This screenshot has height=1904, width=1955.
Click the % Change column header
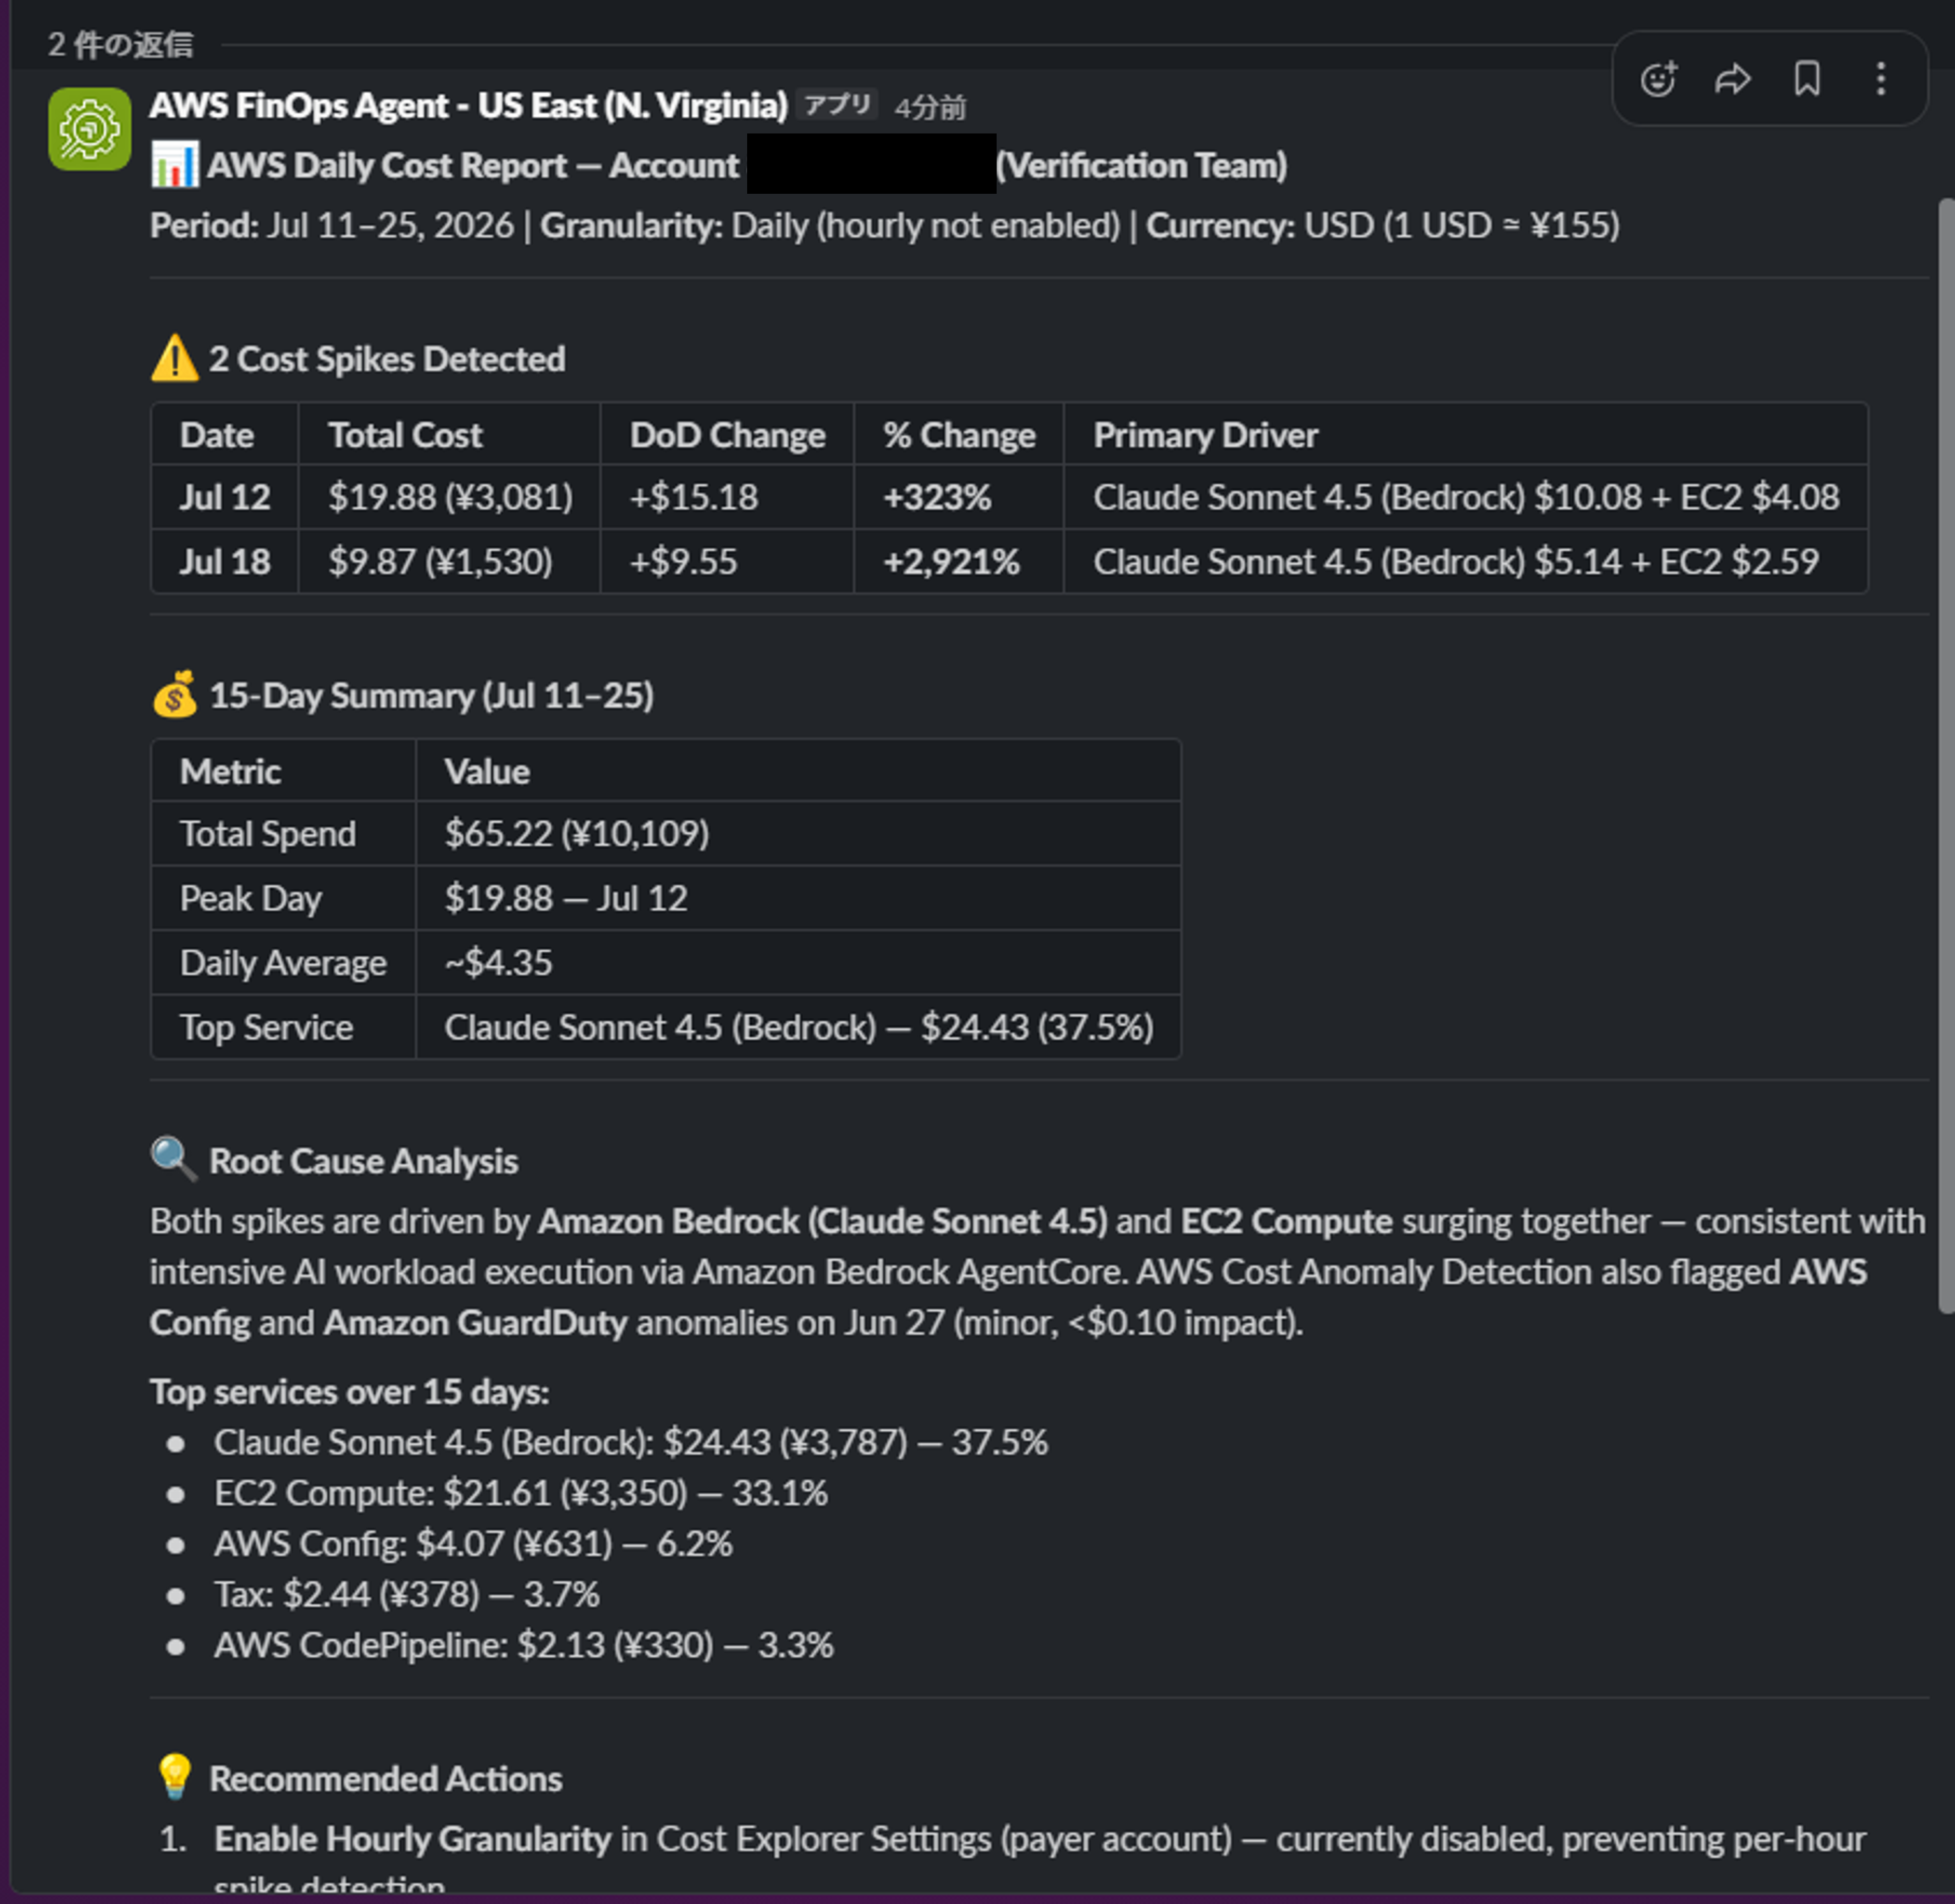click(959, 435)
